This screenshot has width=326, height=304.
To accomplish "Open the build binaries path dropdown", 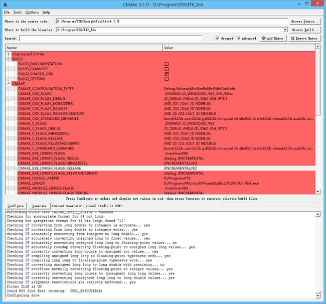I will pos(285,30).
